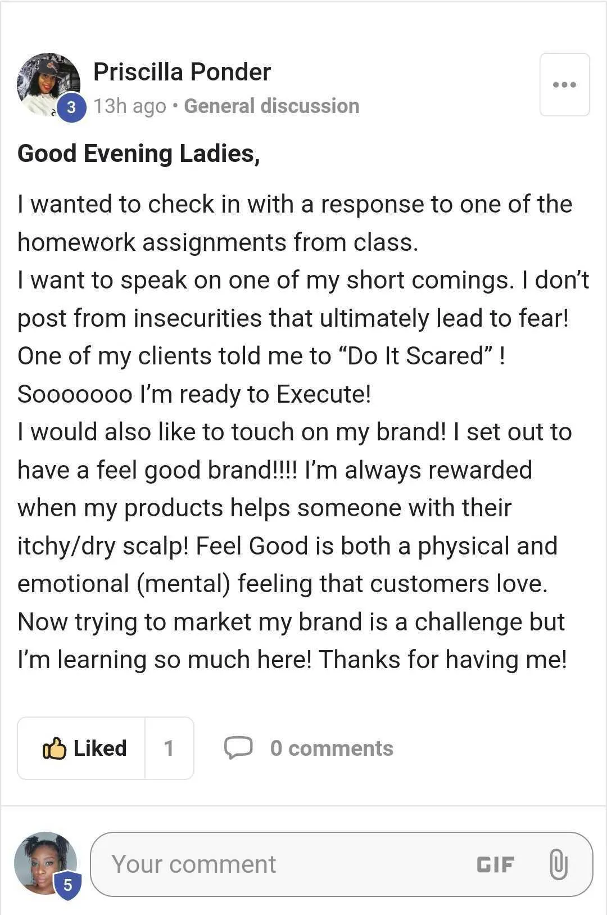View who liked via the count 1
Image resolution: width=607 pixels, height=915 pixels.
[x=169, y=748]
